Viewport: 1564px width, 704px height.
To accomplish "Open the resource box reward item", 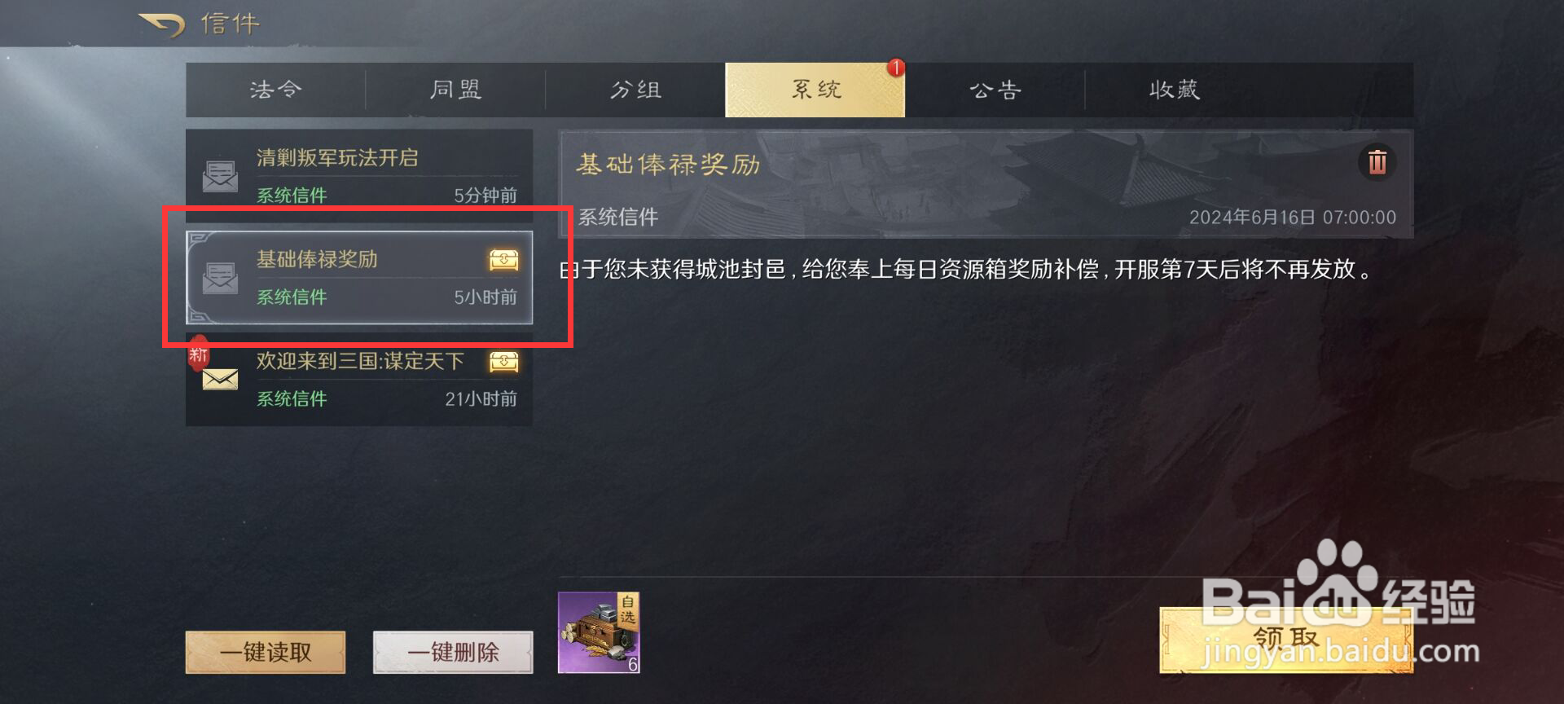I will [599, 632].
